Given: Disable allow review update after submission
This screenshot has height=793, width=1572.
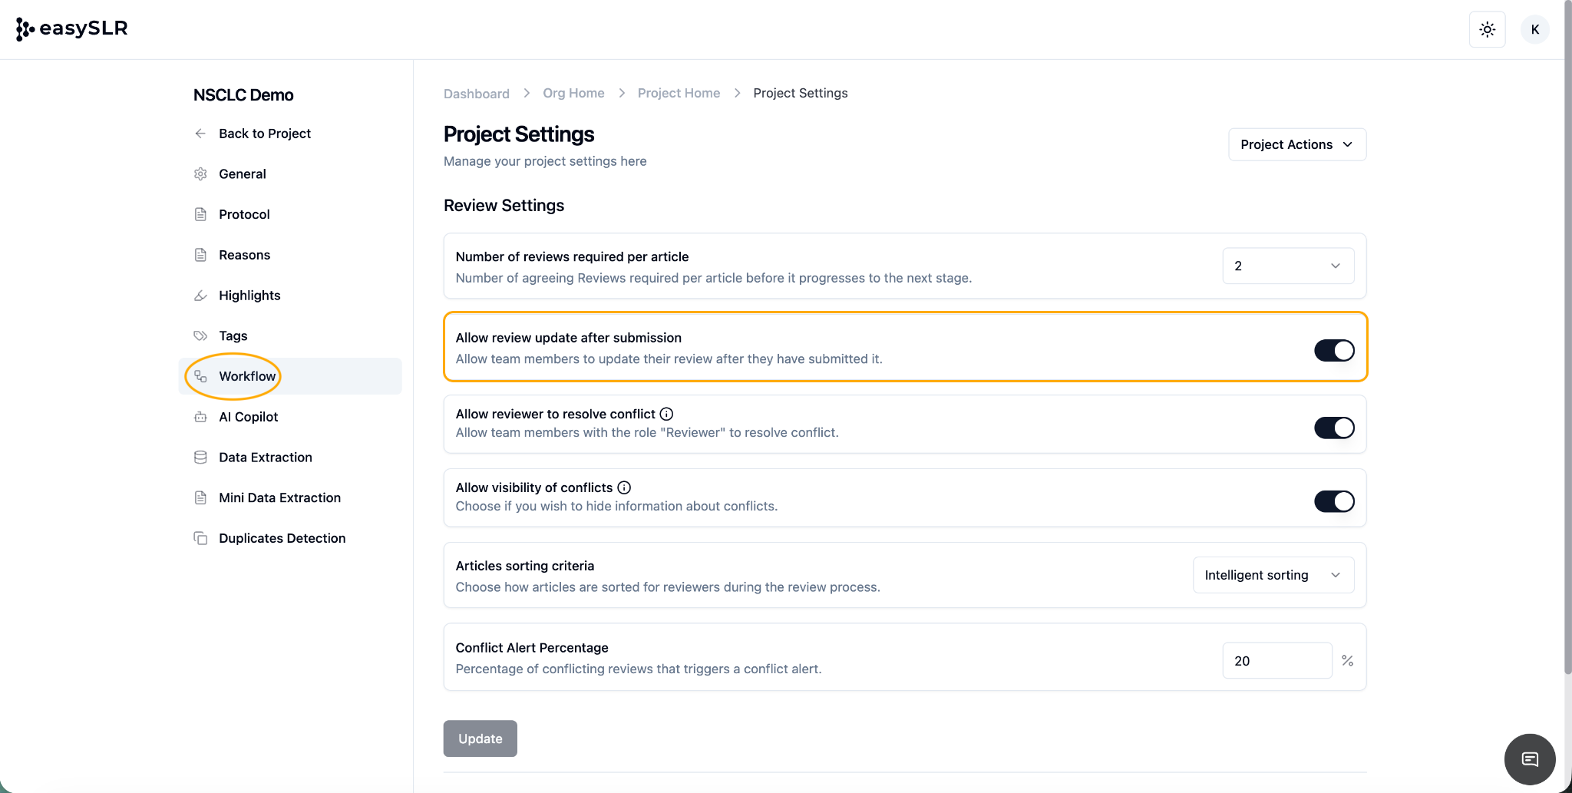Looking at the screenshot, I should (1333, 351).
